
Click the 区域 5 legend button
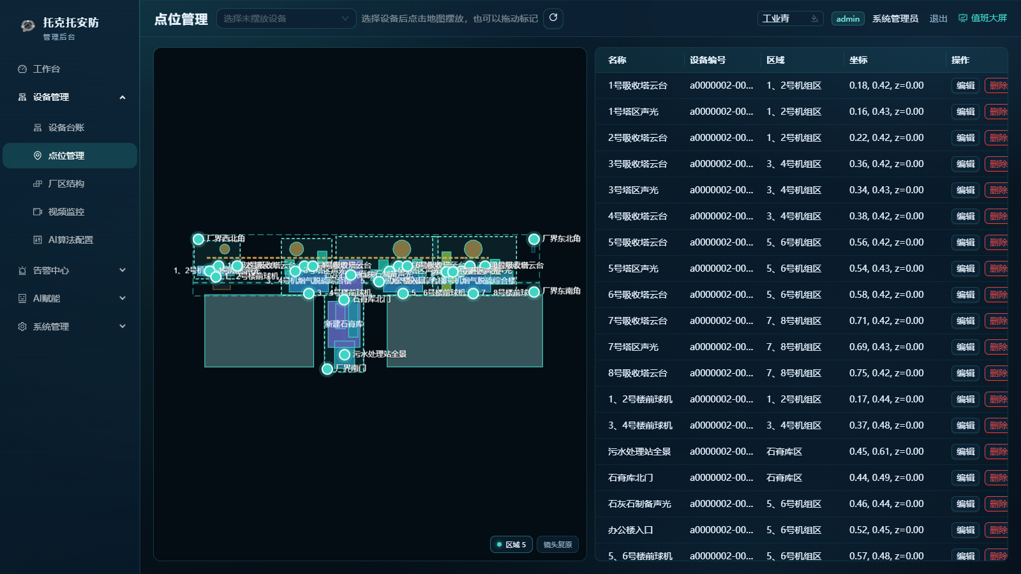(x=511, y=545)
